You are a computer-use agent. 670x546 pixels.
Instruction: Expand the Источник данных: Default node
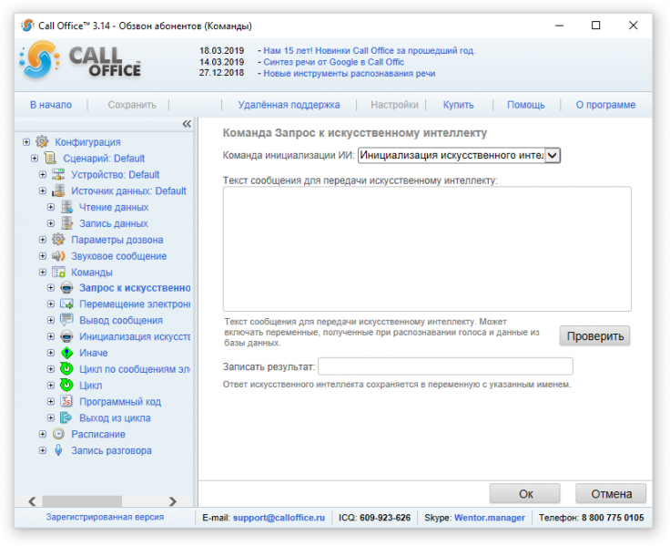[x=43, y=191]
